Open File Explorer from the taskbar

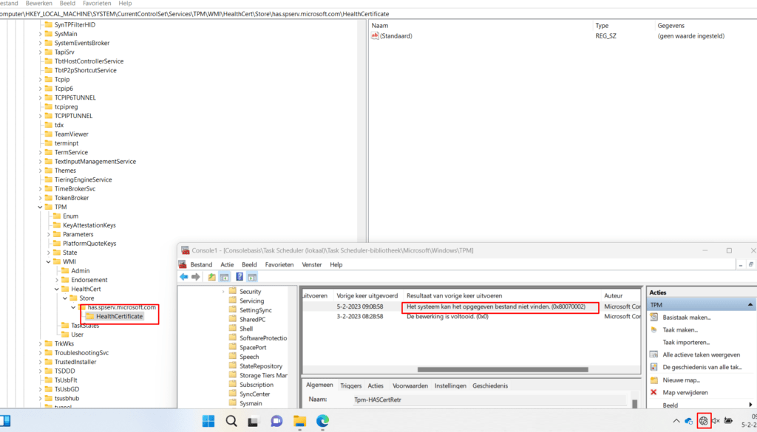(x=300, y=421)
